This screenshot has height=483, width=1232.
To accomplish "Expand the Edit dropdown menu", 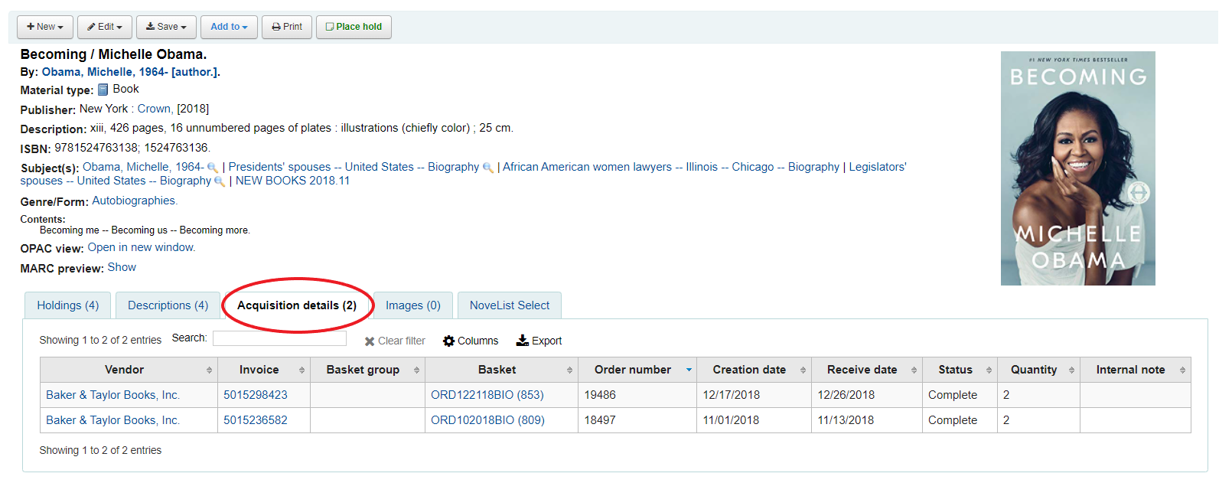I will [105, 27].
